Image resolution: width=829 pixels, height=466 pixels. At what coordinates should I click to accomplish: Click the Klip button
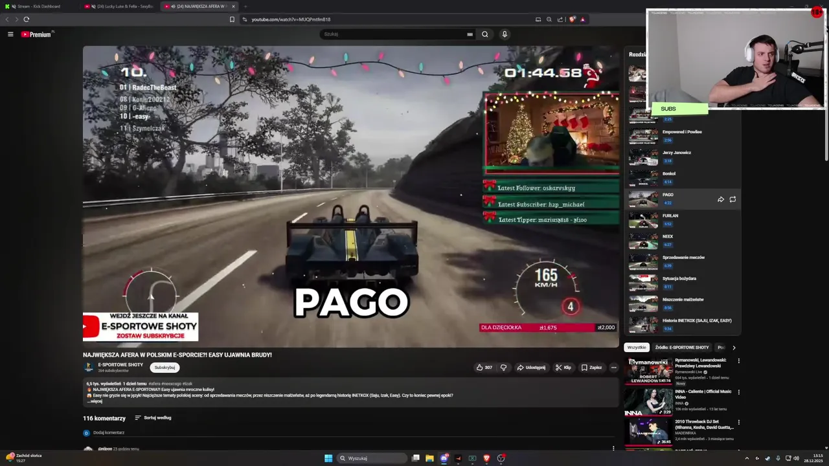tap(563, 368)
